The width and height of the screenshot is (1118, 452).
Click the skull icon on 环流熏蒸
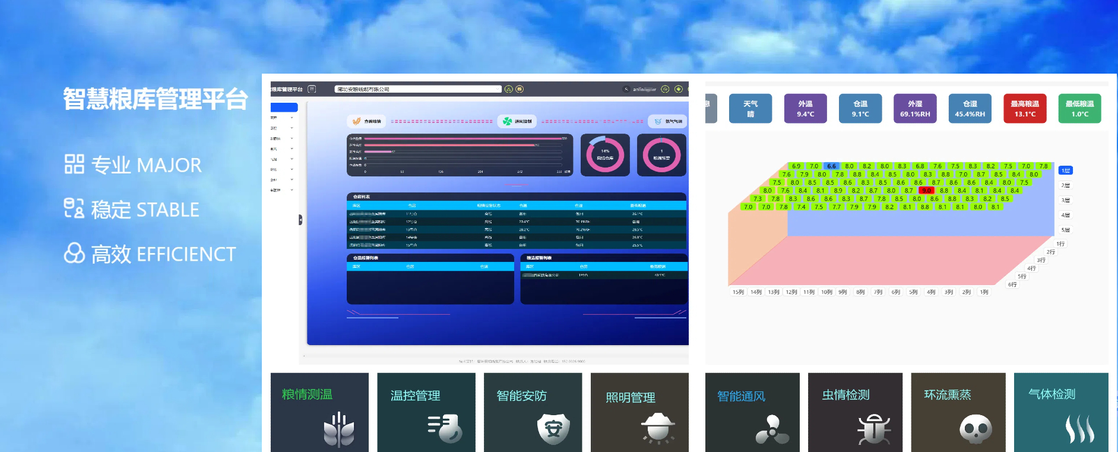976,428
